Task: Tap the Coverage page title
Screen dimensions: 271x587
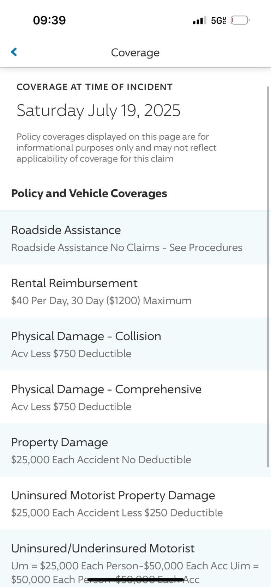Action: click(x=135, y=53)
